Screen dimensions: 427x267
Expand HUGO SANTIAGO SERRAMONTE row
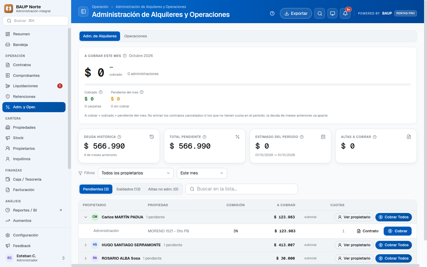pos(86,245)
